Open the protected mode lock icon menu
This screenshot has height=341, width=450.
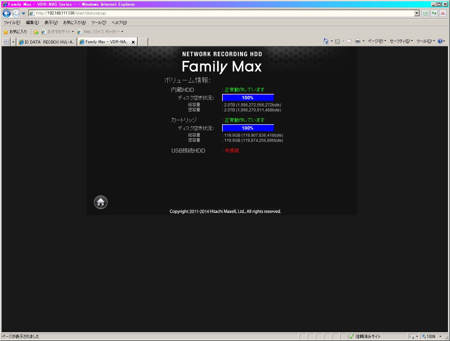413,337
